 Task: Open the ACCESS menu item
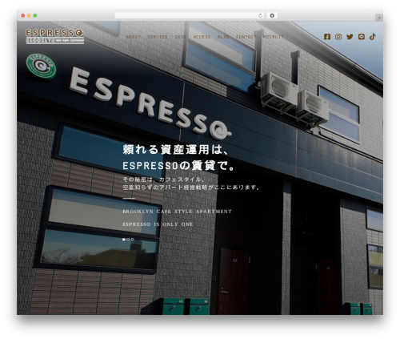[202, 37]
